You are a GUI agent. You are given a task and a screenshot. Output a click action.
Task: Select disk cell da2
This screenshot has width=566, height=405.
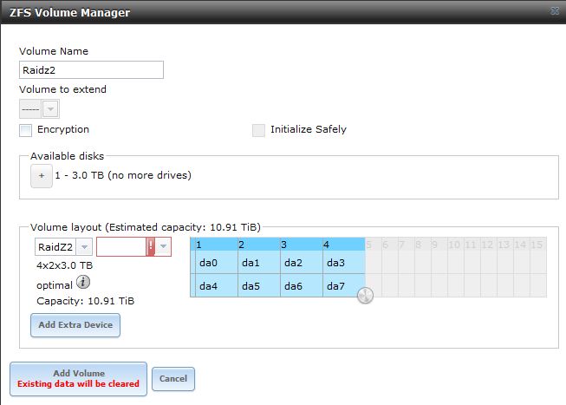302,263
